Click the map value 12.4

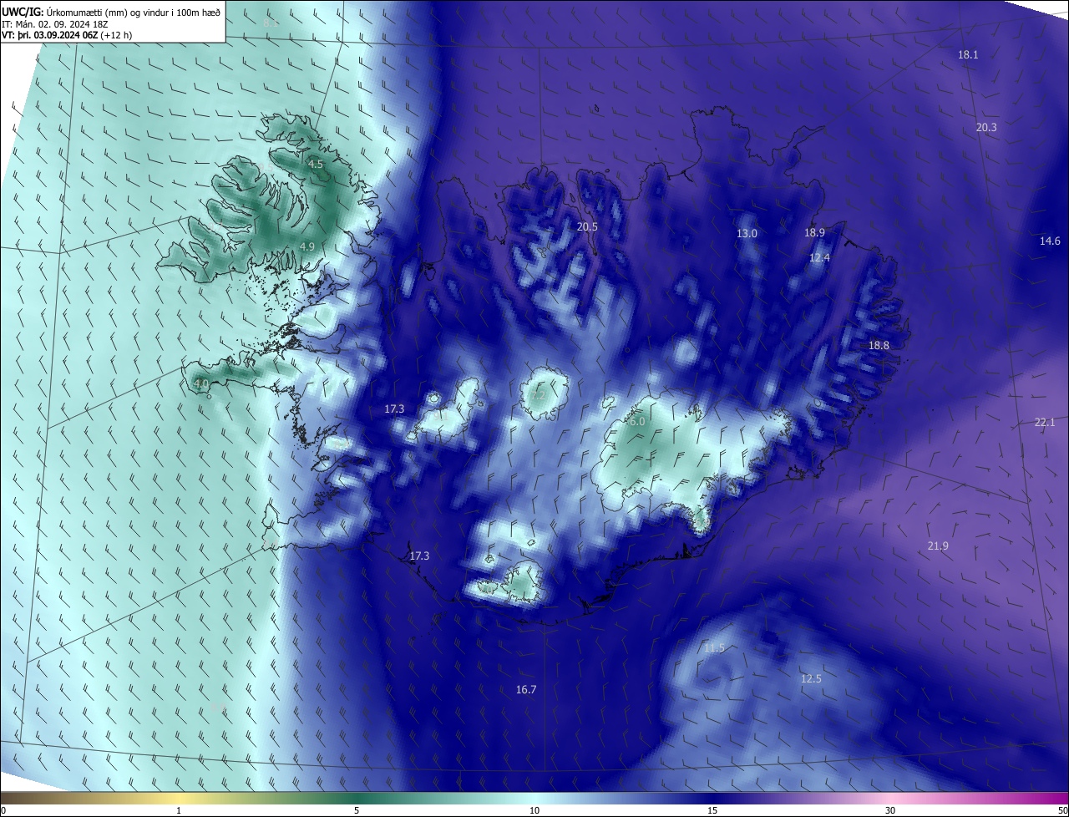tap(820, 258)
